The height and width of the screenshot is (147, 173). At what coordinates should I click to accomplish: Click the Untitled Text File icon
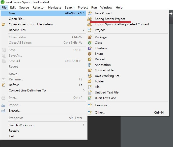(90, 92)
